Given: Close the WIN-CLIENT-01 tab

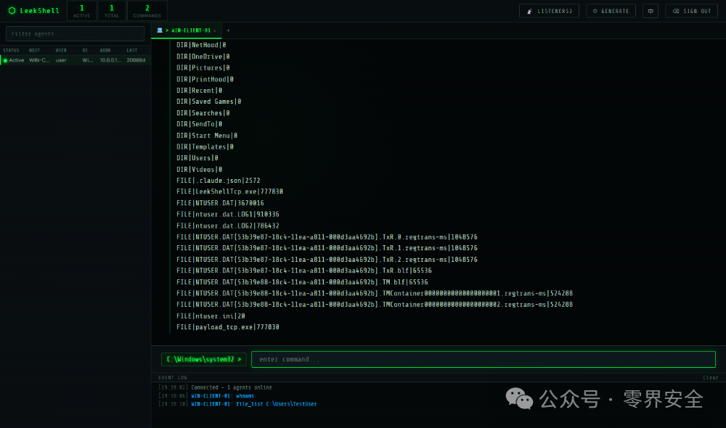Looking at the screenshot, I should tap(215, 31).
